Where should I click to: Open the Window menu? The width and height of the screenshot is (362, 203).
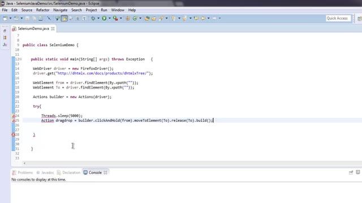118,10
